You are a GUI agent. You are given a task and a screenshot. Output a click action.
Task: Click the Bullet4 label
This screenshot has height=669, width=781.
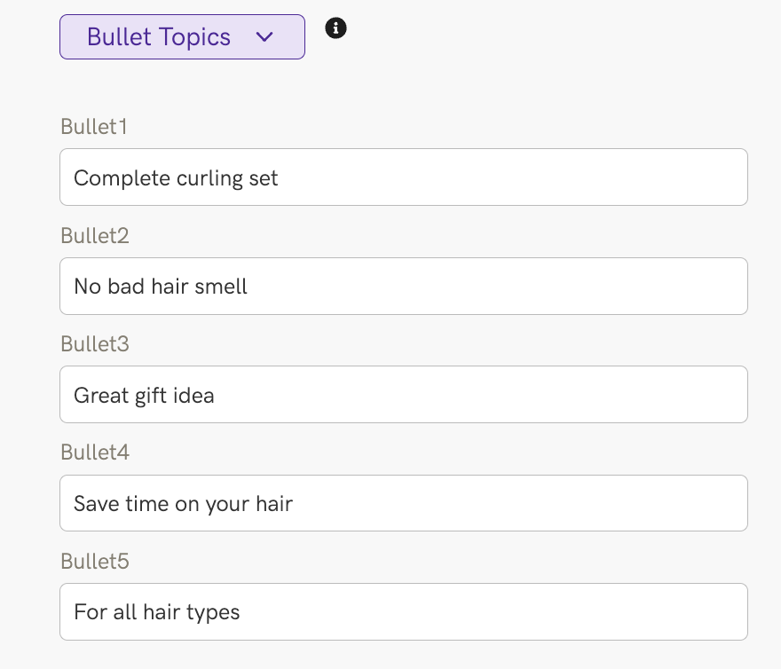point(95,453)
